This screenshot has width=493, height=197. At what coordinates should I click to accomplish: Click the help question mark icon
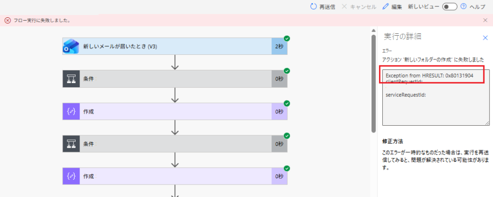(464, 7)
